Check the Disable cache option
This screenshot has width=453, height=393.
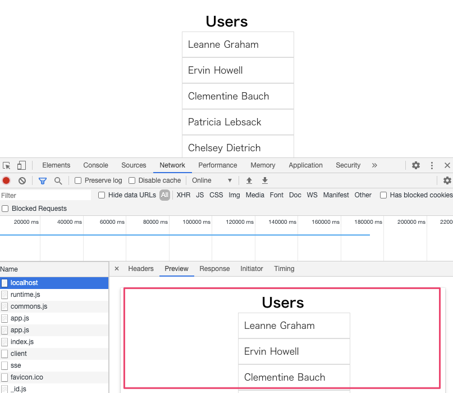(x=132, y=180)
